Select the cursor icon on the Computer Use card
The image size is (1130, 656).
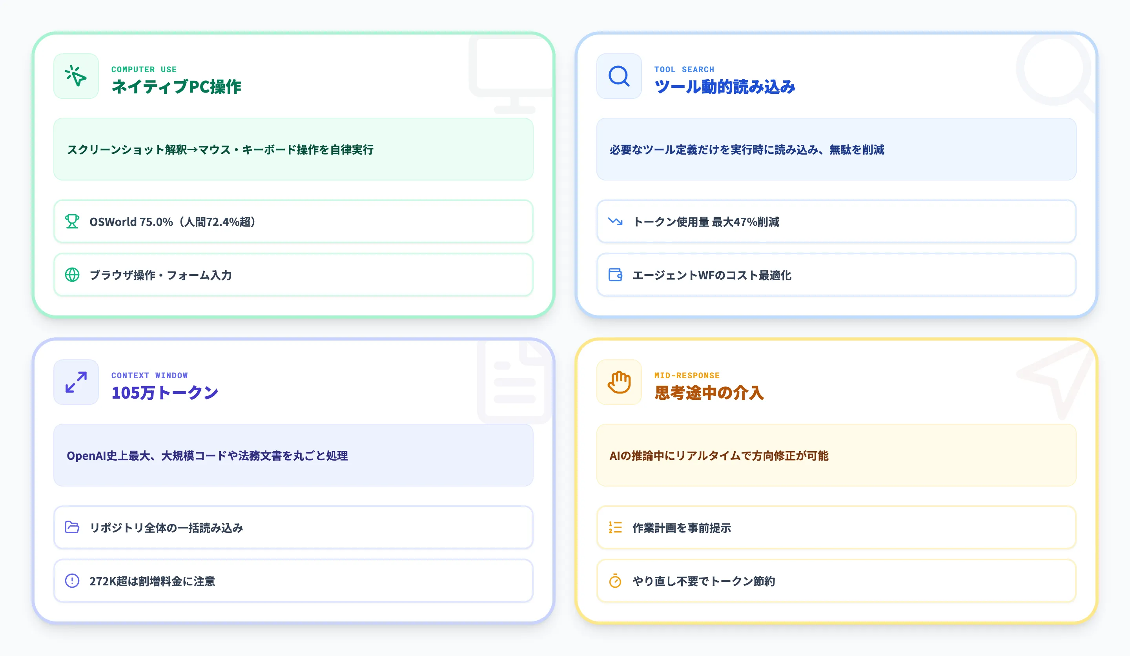point(75,76)
